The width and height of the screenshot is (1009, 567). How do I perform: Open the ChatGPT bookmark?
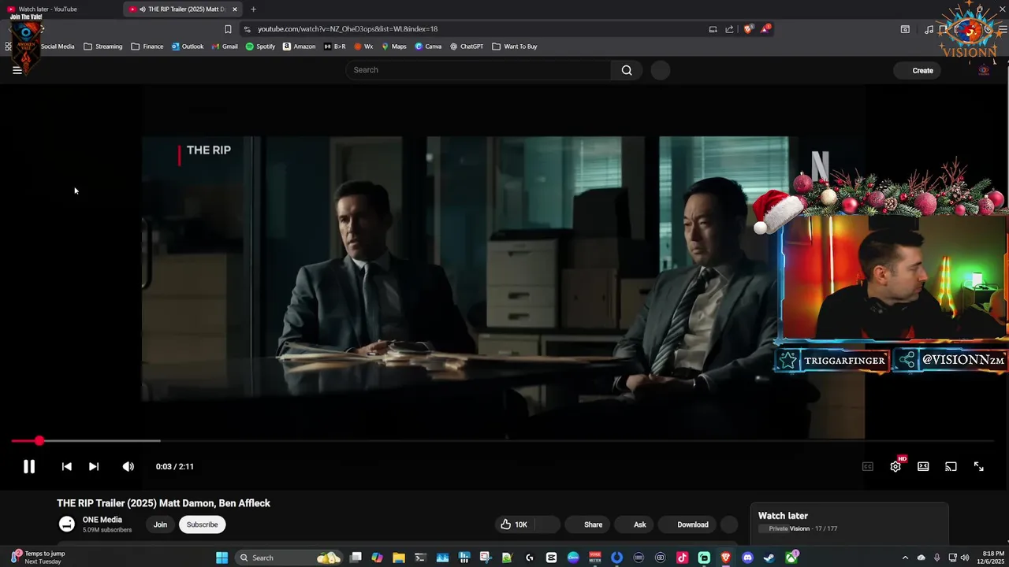467,46
